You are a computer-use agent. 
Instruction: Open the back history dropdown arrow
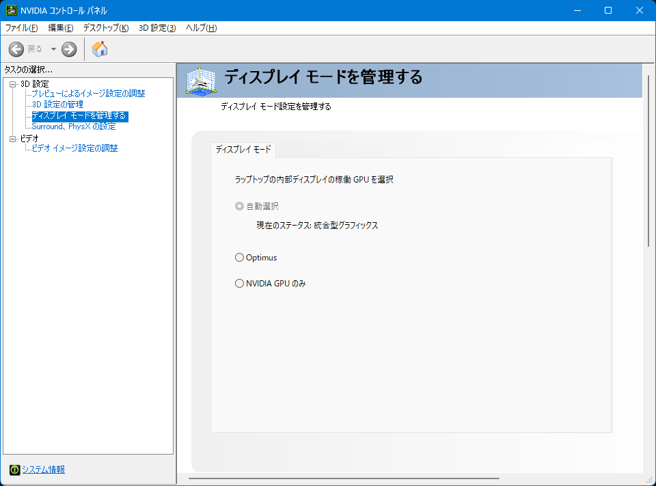coord(53,49)
